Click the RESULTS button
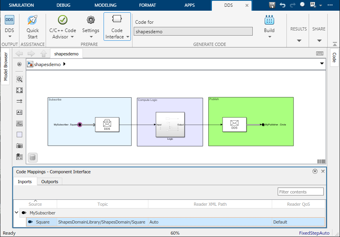The height and width of the screenshot is (237, 340). [298, 28]
